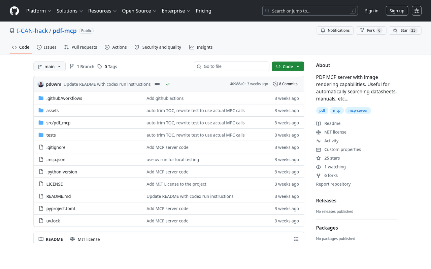The height and width of the screenshot is (269, 431).
Task: Click the repository book icon beside I-CAN-hack
Action: pyautogui.click(x=12, y=30)
